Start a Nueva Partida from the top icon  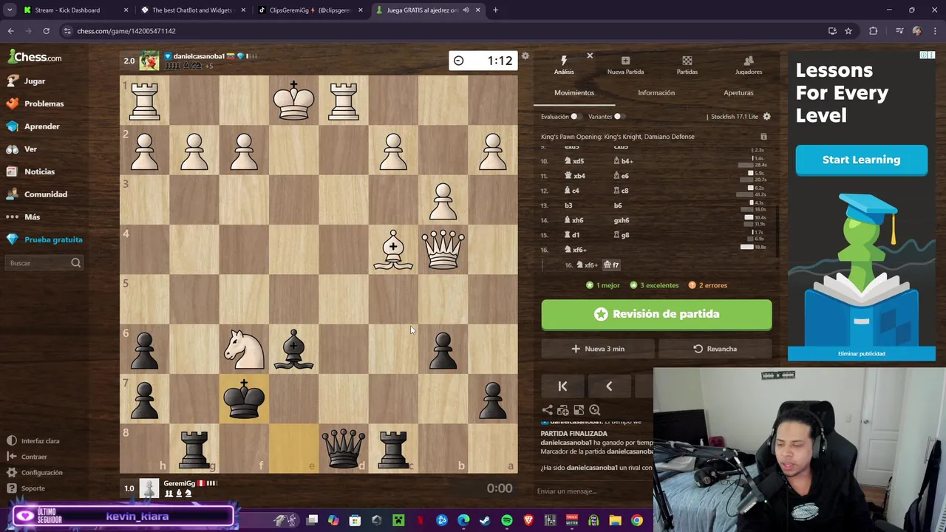pyautogui.click(x=625, y=65)
